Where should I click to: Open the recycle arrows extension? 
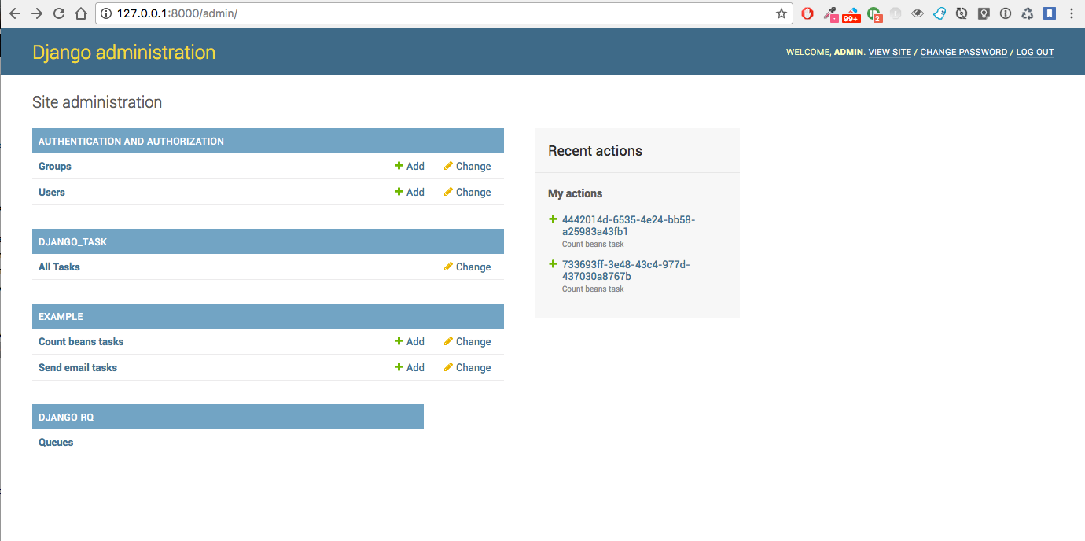click(1028, 13)
